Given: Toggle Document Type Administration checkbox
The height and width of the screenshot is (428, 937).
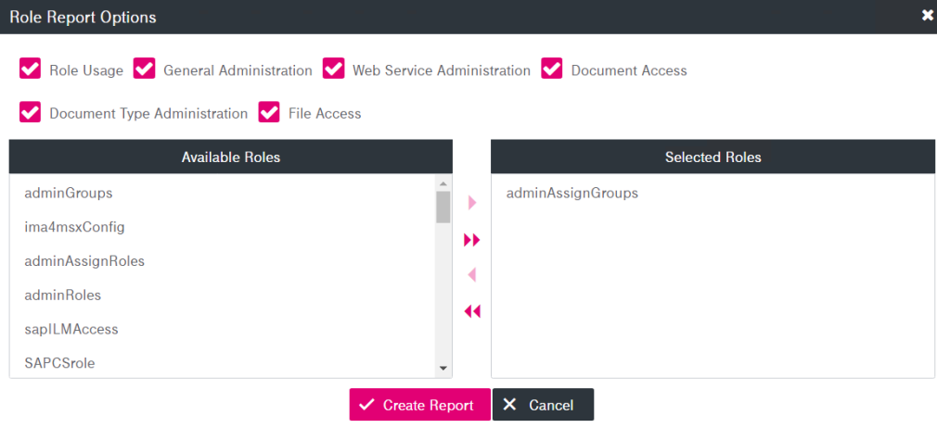Looking at the screenshot, I should (x=31, y=112).
